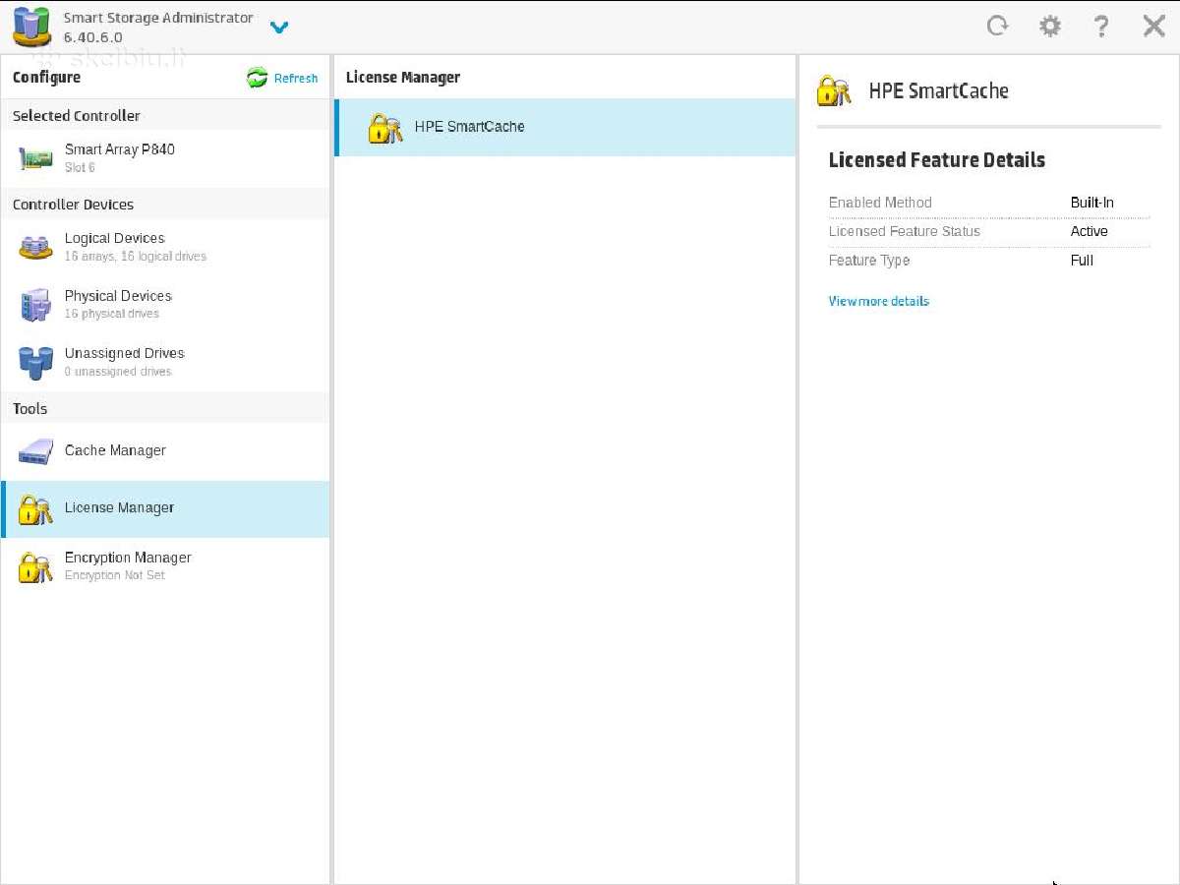Open Logical Devices label
The height and width of the screenshot is (885, 1180).
pos(115,238)
